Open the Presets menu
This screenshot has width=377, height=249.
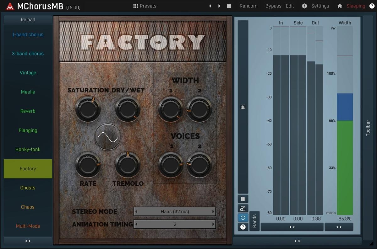[x=145, y=6]
